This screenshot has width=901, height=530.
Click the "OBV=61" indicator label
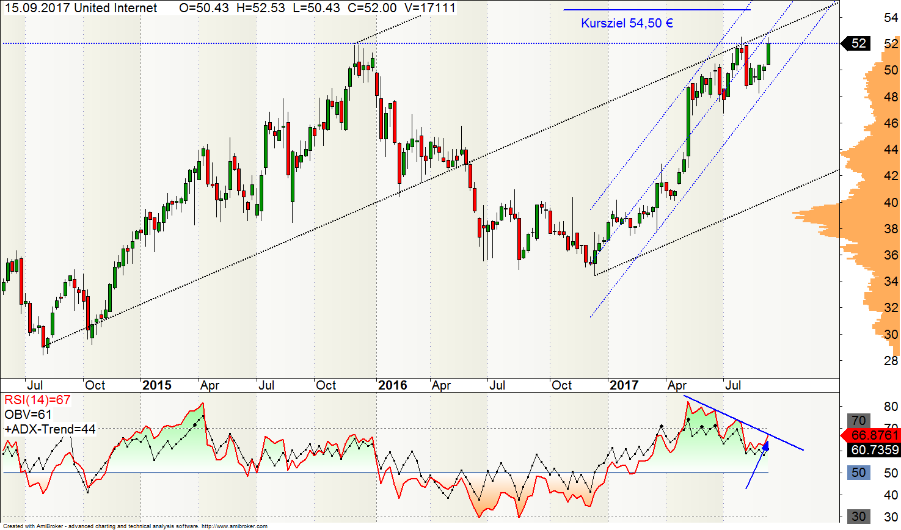pos(28,415)
